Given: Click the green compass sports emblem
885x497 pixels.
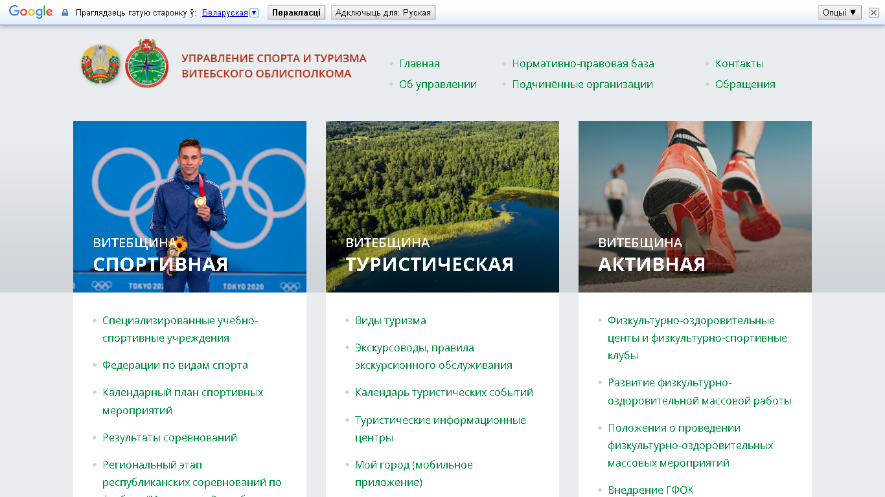Looking at the screenshot, I should (x=146, y=63).
